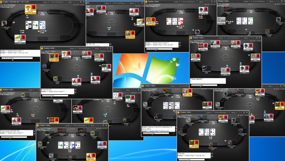
Task: Click the trophy avatar at top of K-A-10 table
Action: (28, 8)
